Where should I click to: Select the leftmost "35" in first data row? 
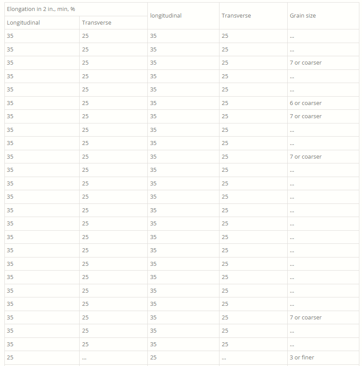click(10, 36)
